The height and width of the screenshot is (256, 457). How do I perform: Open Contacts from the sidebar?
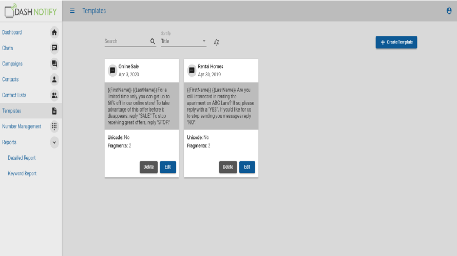click(x=10, y=79)
